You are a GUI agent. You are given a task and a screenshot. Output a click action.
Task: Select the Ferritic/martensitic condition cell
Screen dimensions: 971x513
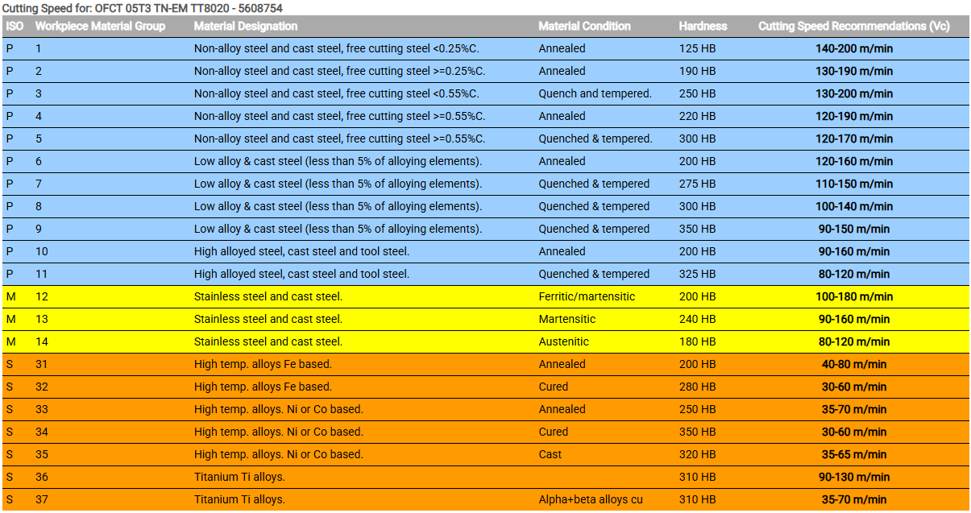(x=587, y=296)
